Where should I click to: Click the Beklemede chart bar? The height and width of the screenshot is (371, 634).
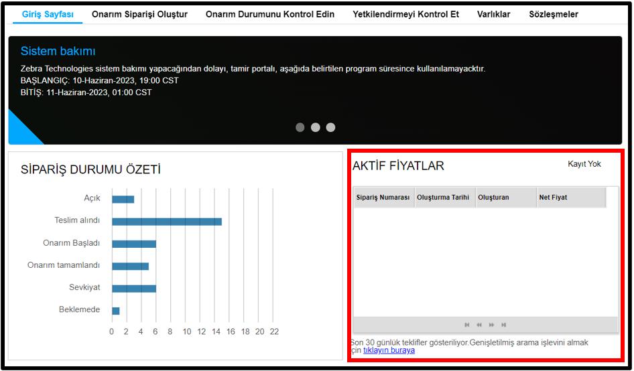pyautogui.click(x=116, y=311)
